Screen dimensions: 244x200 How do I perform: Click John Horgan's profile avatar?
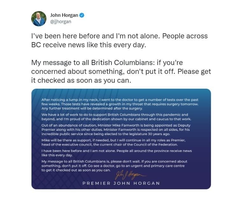pyautogui.click(x=39, y=19)
